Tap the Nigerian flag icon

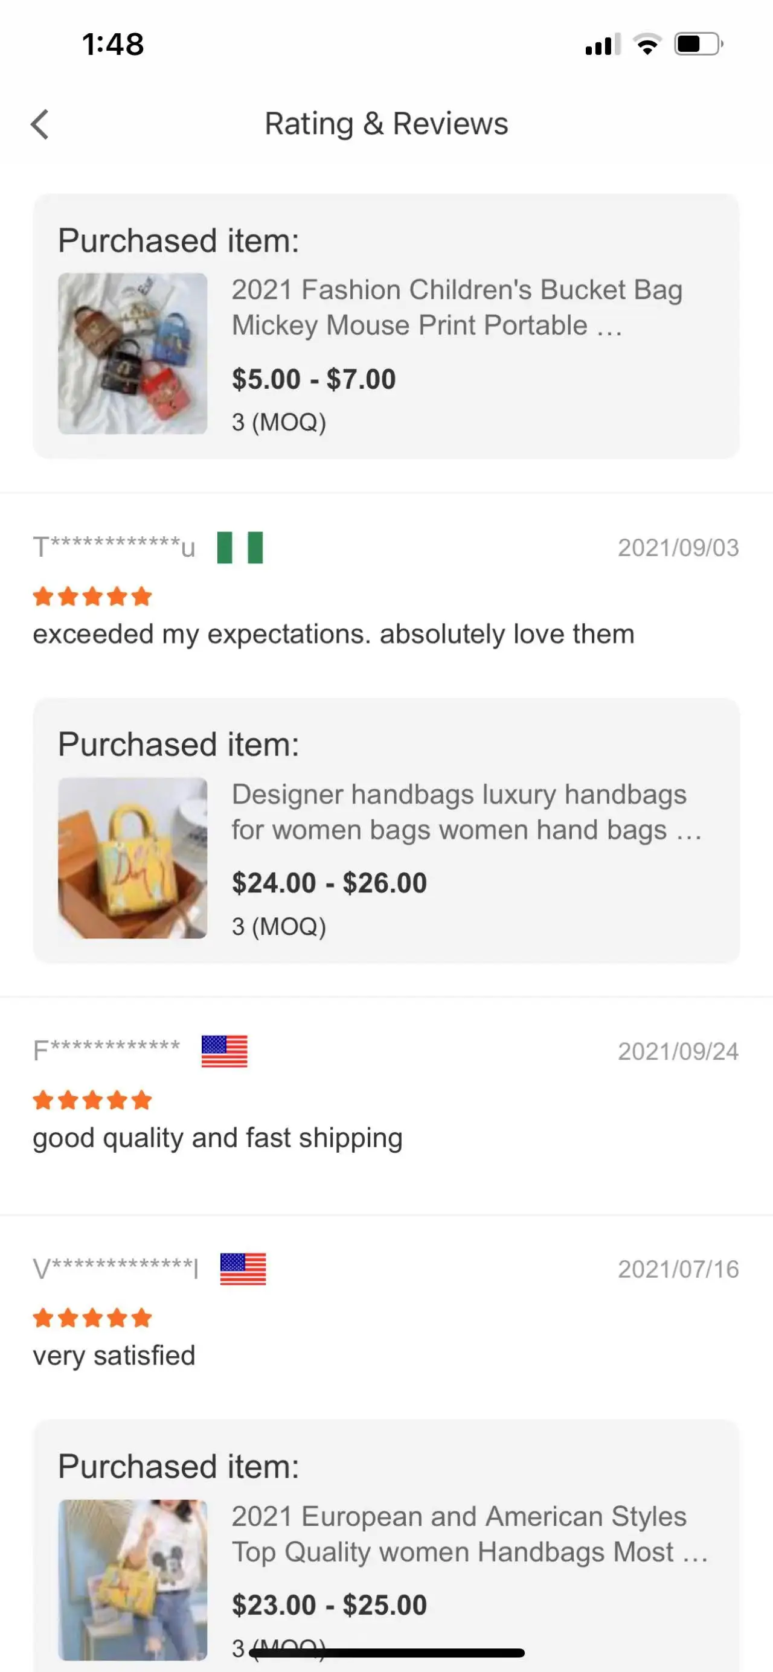(240, 548)
